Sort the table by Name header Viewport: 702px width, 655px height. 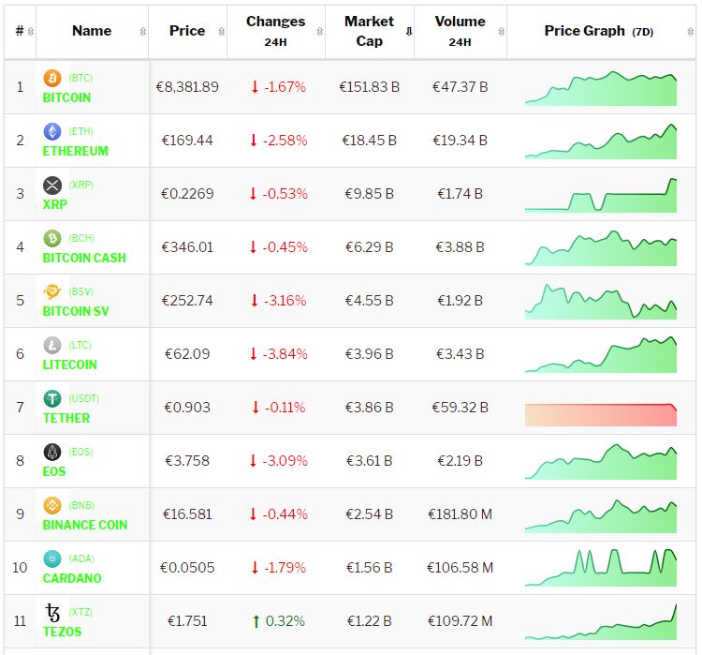point(92,31)
